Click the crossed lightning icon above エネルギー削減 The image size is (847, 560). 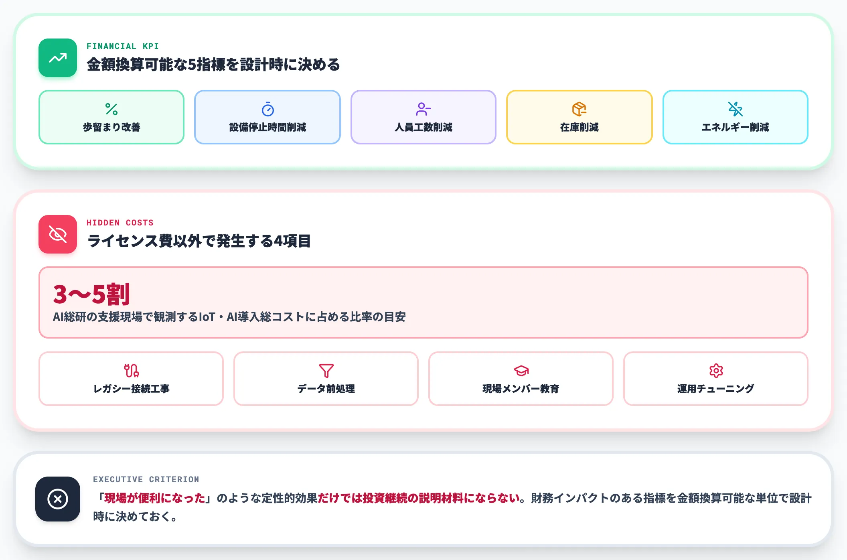[x=735, y=109]
